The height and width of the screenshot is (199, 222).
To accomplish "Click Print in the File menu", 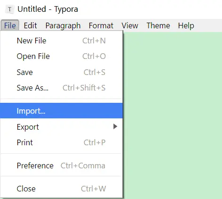I will point(61,142).
